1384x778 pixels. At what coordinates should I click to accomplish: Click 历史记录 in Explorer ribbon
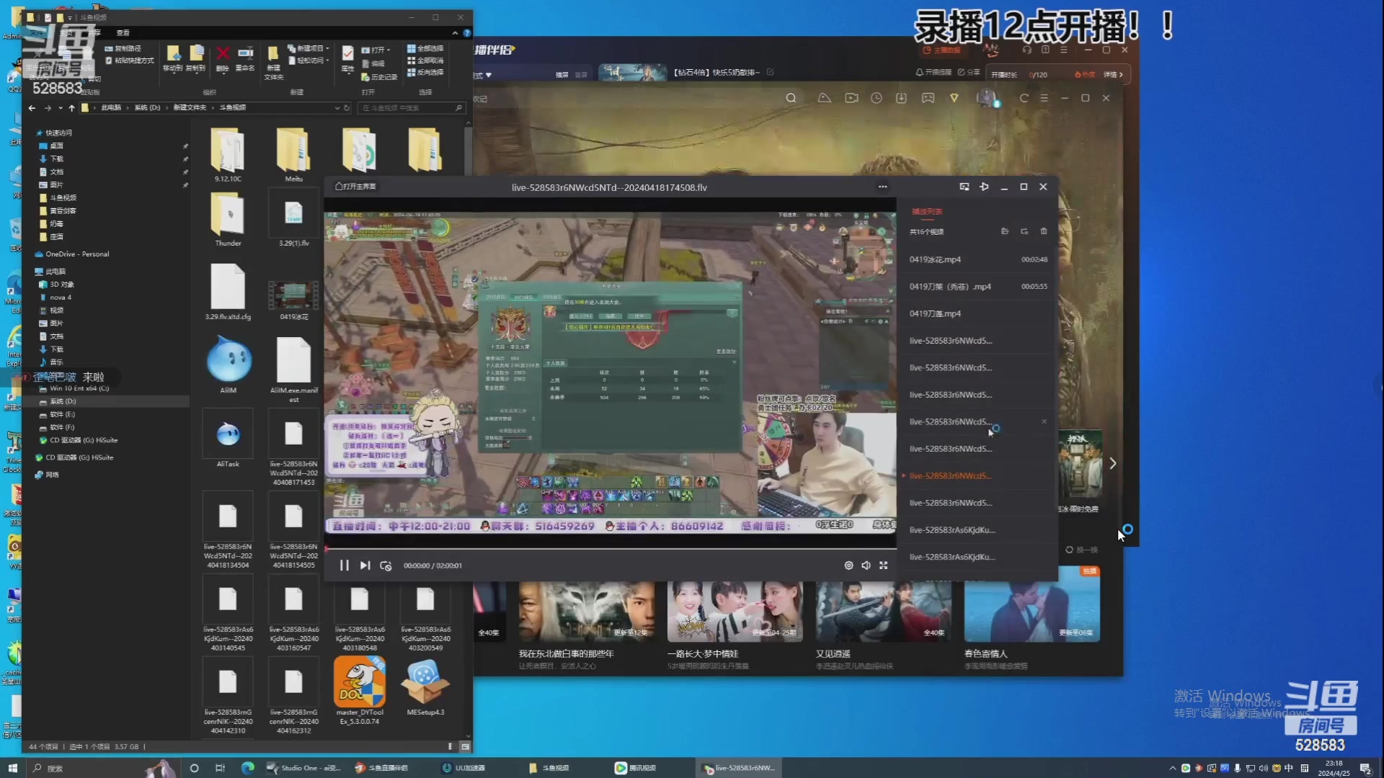(x=379, y=77)
